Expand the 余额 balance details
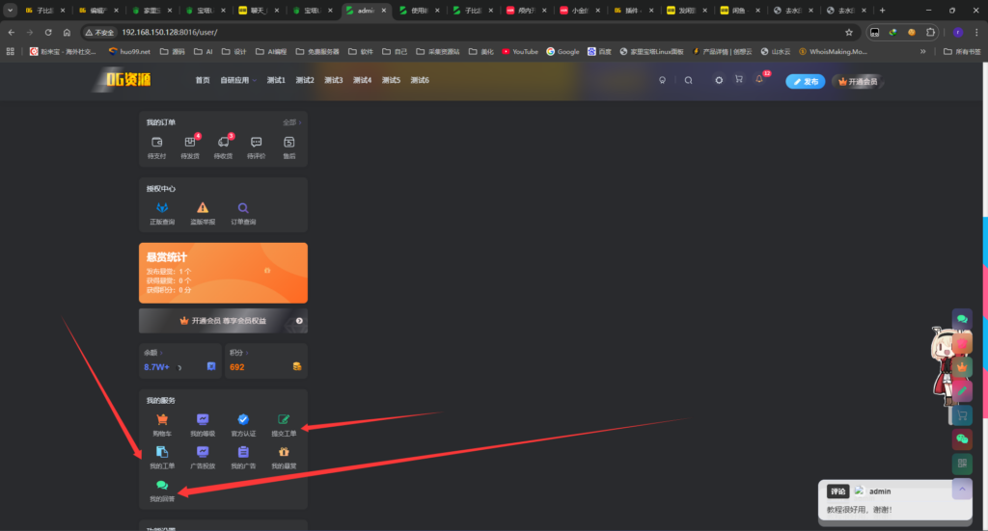The height and width of the screenshot is (531, 988). point(154,353)
